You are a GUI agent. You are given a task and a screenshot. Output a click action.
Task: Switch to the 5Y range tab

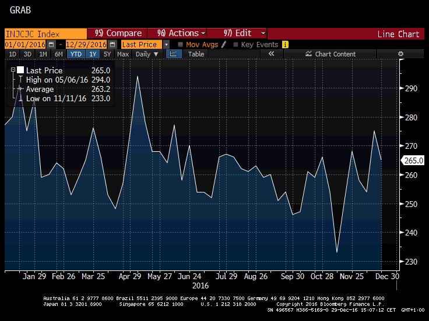point(107,54)
